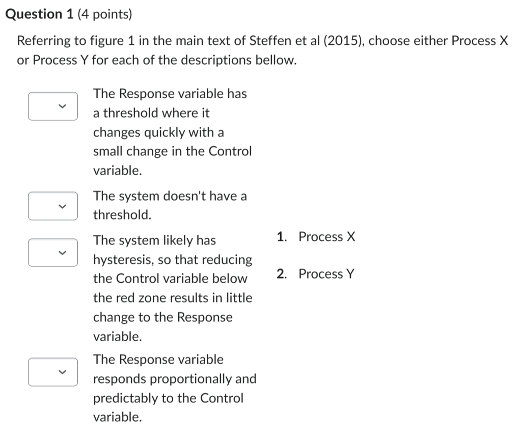
Task: Select the "Process X" option label
Action: 326,236
